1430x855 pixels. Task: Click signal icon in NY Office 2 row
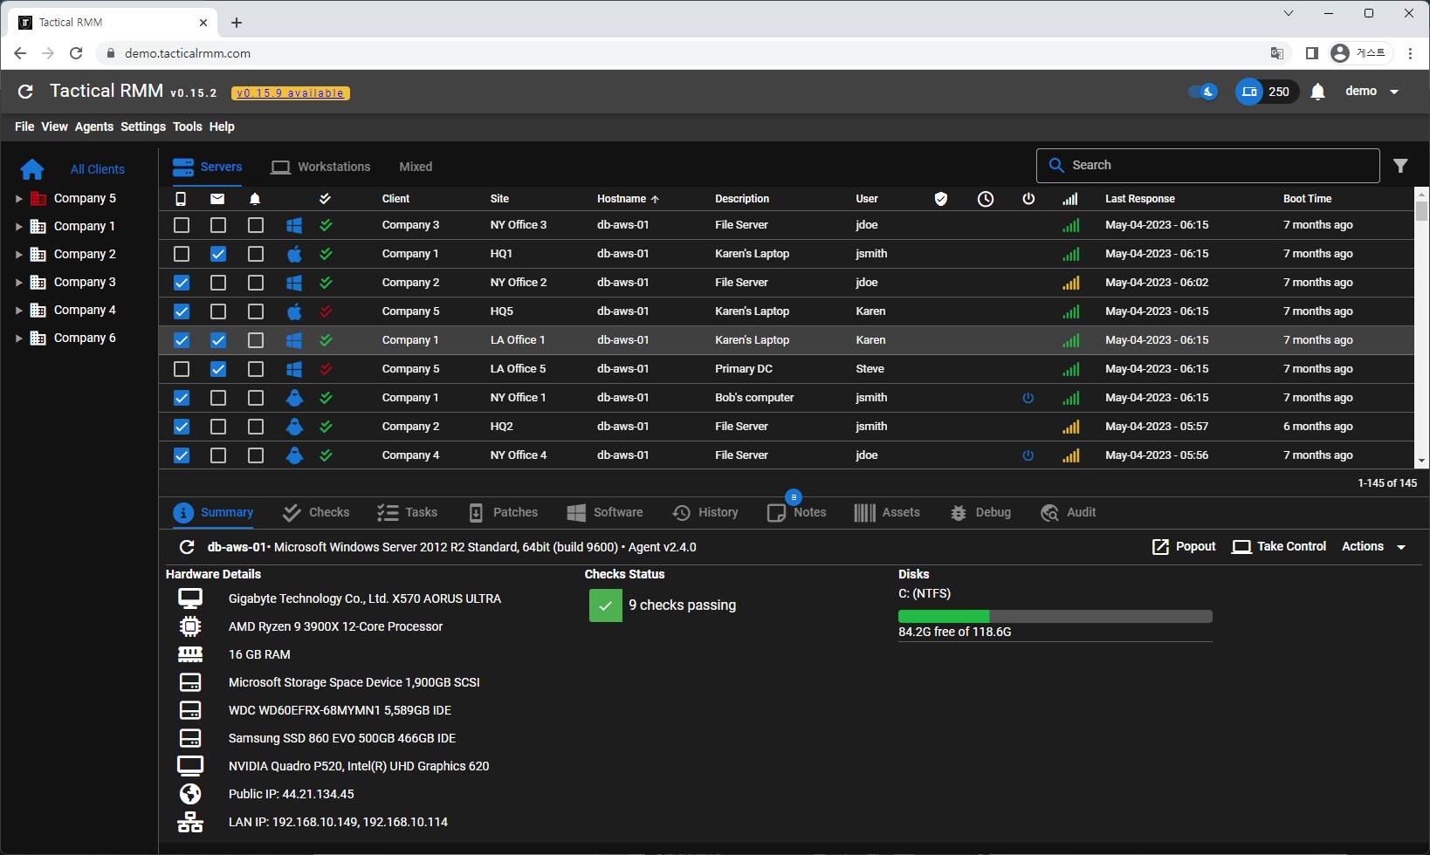point(1071,283)
